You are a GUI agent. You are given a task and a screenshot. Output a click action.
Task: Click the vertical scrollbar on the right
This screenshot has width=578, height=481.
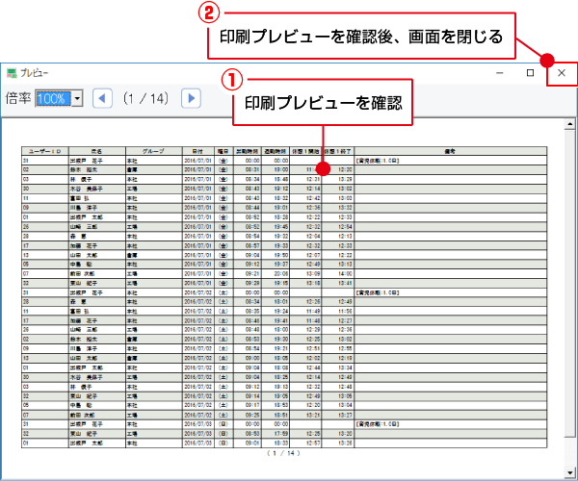pyautogui.click(x=571, y=289)
